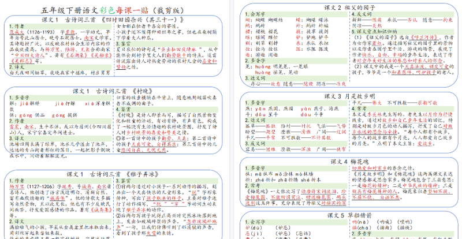Click red antonym '拘束' after 随意

point(447,20)
